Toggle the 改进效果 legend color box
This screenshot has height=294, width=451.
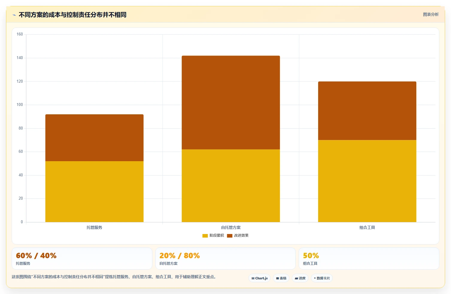point(230,236)
